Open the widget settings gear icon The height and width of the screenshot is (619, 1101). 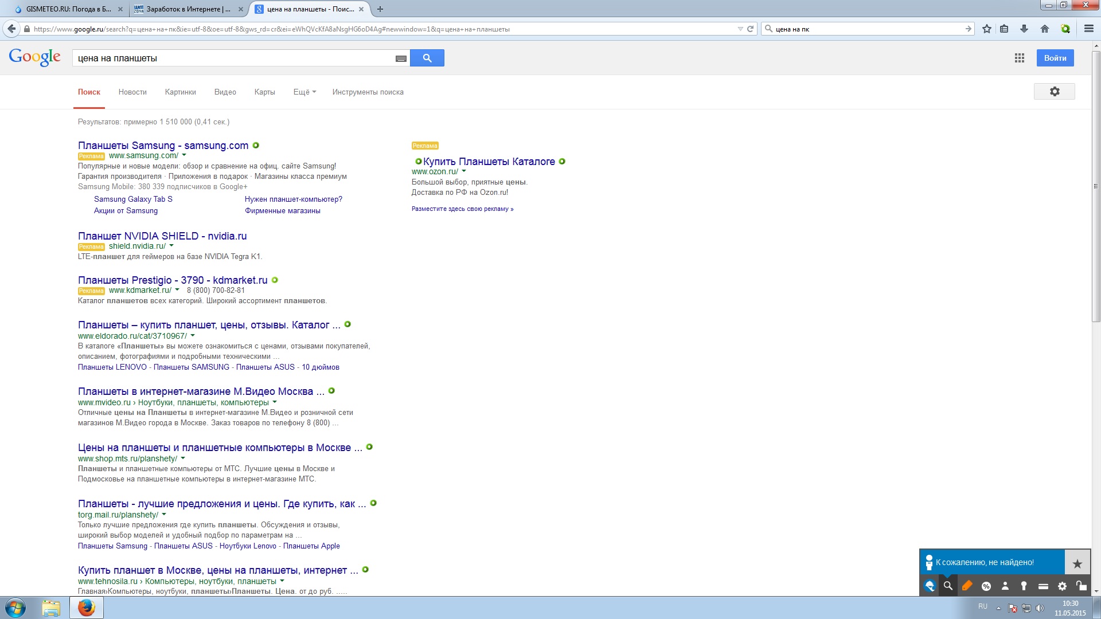pyautogui.click(x=1063, y=586)
